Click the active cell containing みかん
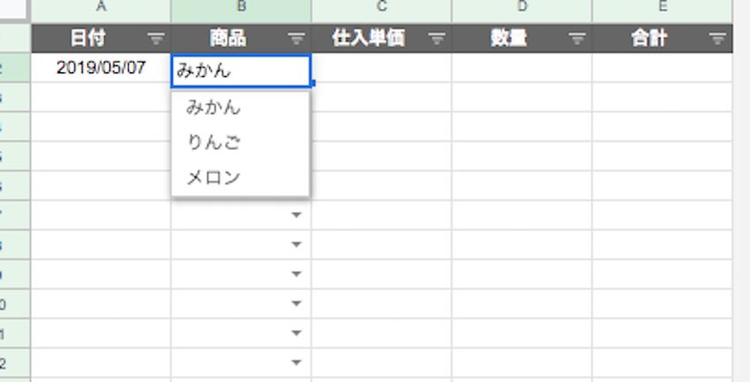Image resolution: width=750 pixels, height=382 pixels. tap(241, 71)
